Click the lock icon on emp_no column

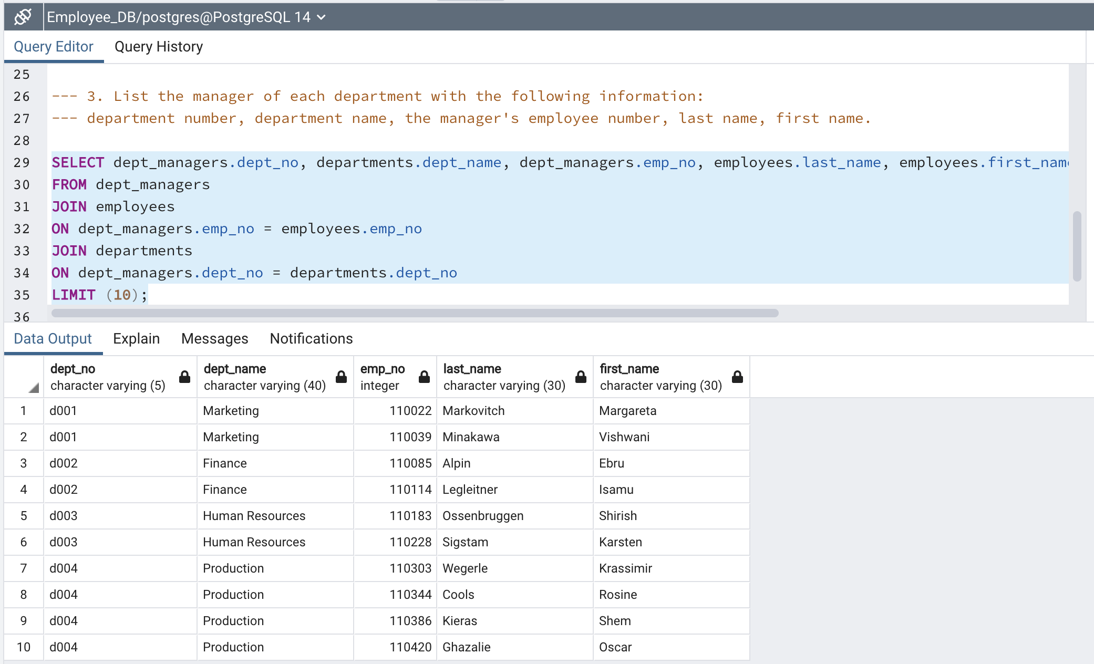(424, 376)
